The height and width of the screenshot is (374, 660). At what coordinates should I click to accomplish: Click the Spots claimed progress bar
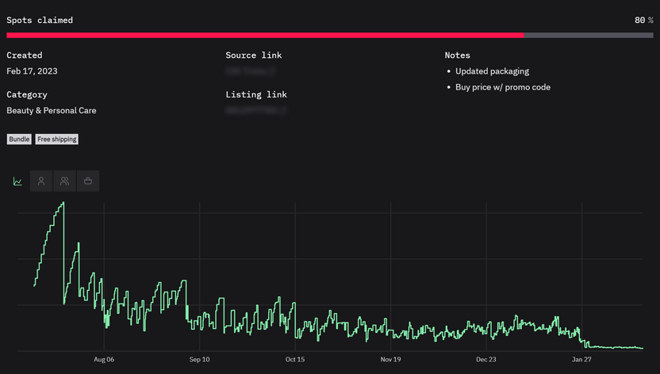330,36
